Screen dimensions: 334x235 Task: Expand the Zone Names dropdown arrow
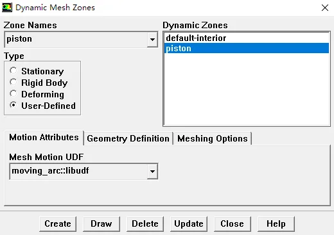(152, 39)
